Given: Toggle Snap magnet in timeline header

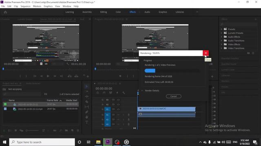Looking at the screenshot, I should [104, 93].
